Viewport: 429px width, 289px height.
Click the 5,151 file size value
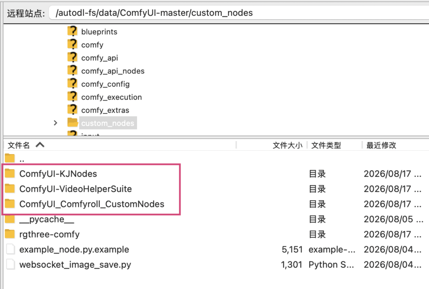coord(292,249)
